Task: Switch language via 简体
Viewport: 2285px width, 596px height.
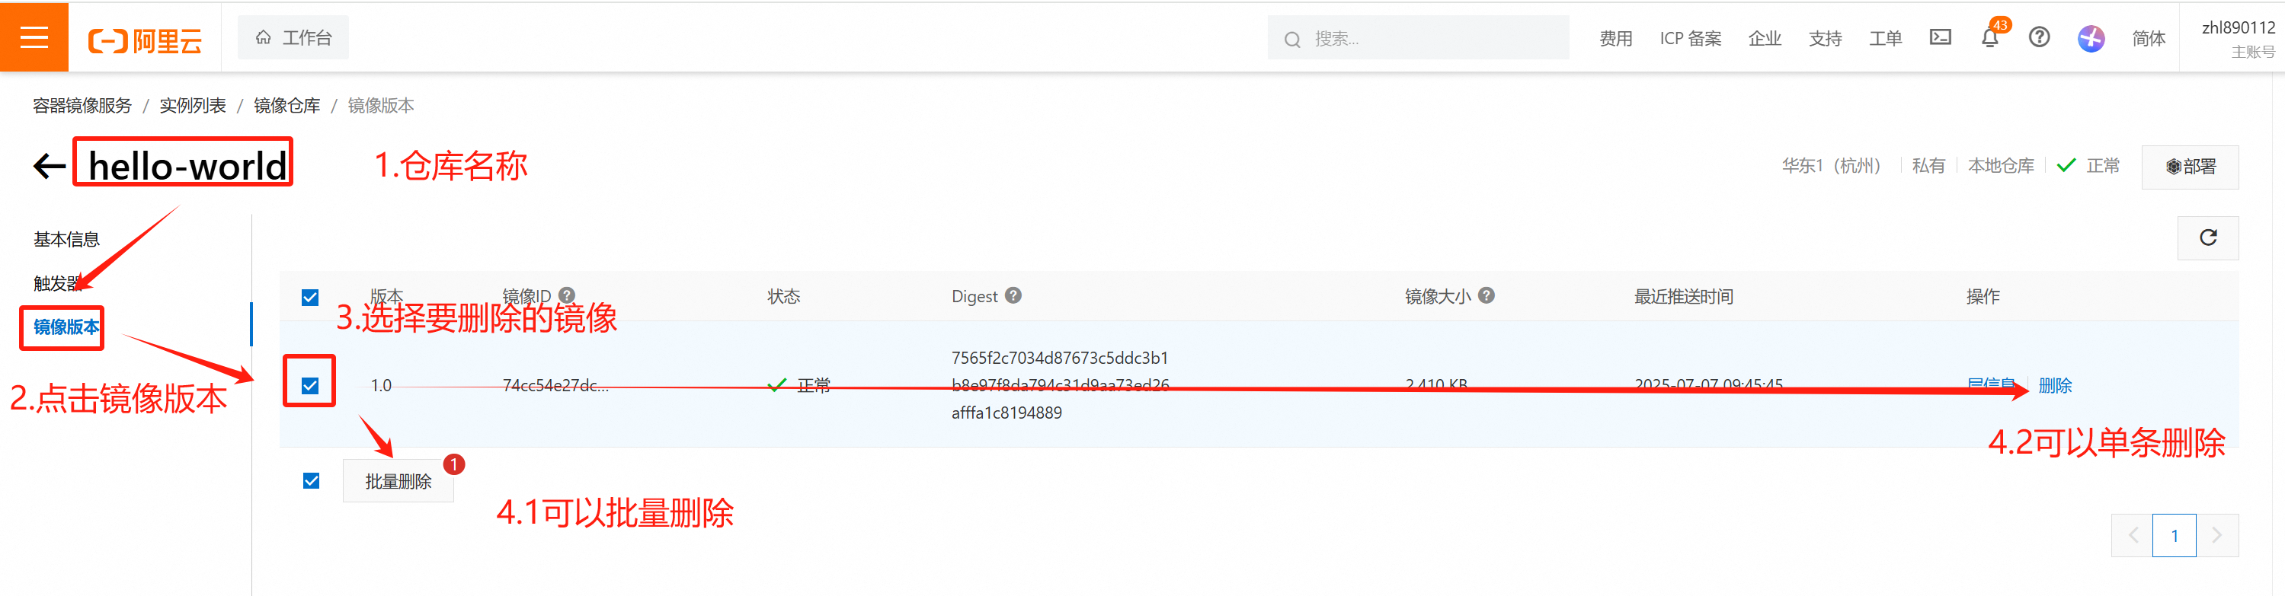Action: (x=2149, y=38)
